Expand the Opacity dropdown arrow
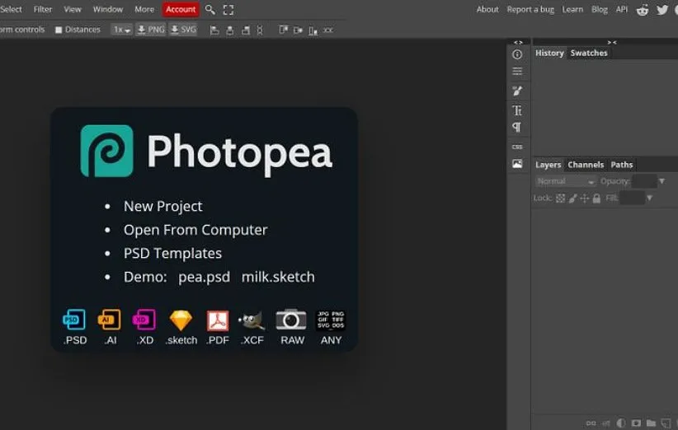678x430 pixels. pyautogui.click(x=662, y=181)
